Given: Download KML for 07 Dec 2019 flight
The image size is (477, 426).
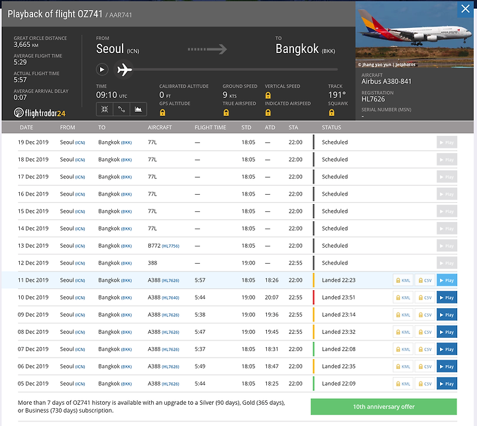Looking at the screenshot, I should tap(403, 349).
